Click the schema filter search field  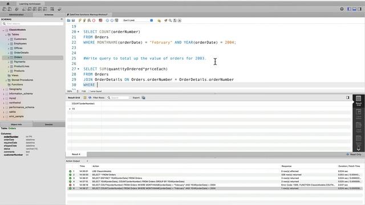pos(33,24)
